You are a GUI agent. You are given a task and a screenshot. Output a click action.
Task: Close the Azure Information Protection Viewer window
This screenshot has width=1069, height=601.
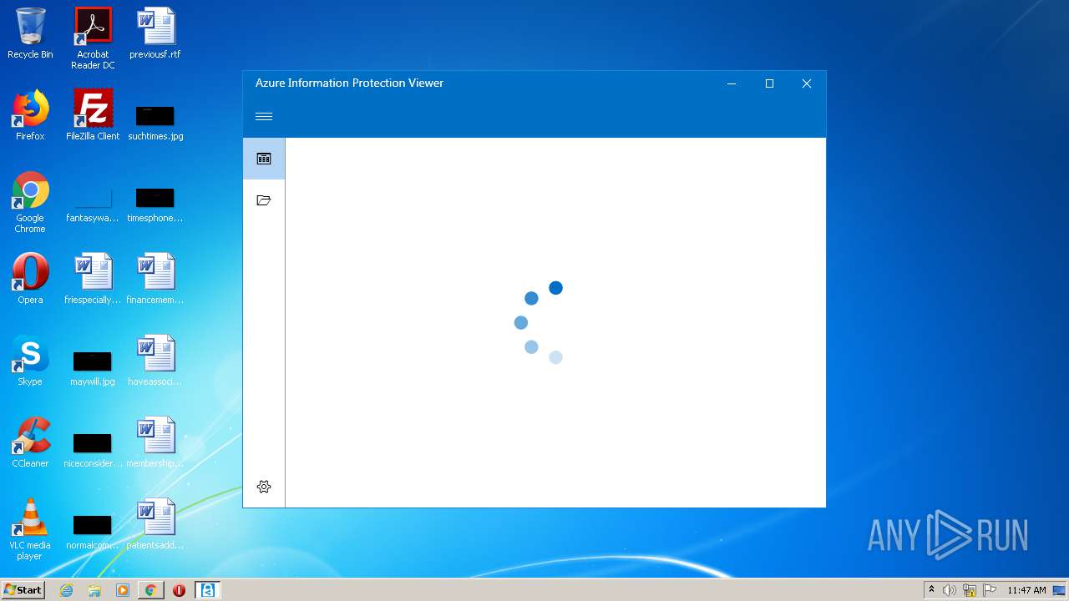tap(807, 83)
